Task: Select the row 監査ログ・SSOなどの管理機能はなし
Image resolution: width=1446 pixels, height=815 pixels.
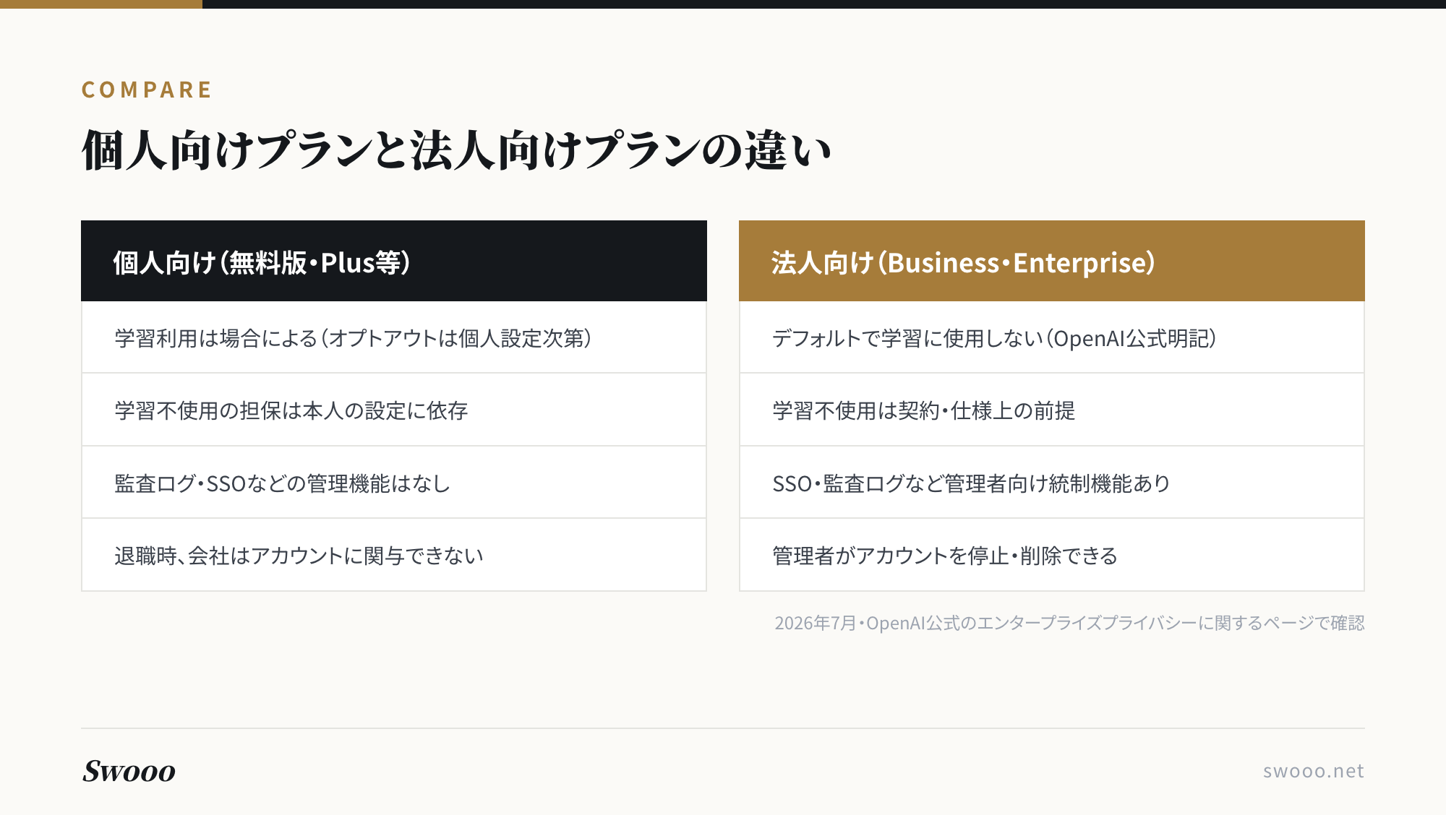Action: click(394, 482)
